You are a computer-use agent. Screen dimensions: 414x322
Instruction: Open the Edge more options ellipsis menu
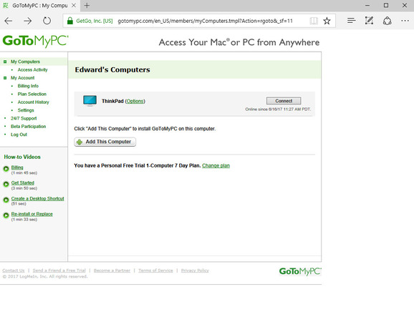pos(405,21)
